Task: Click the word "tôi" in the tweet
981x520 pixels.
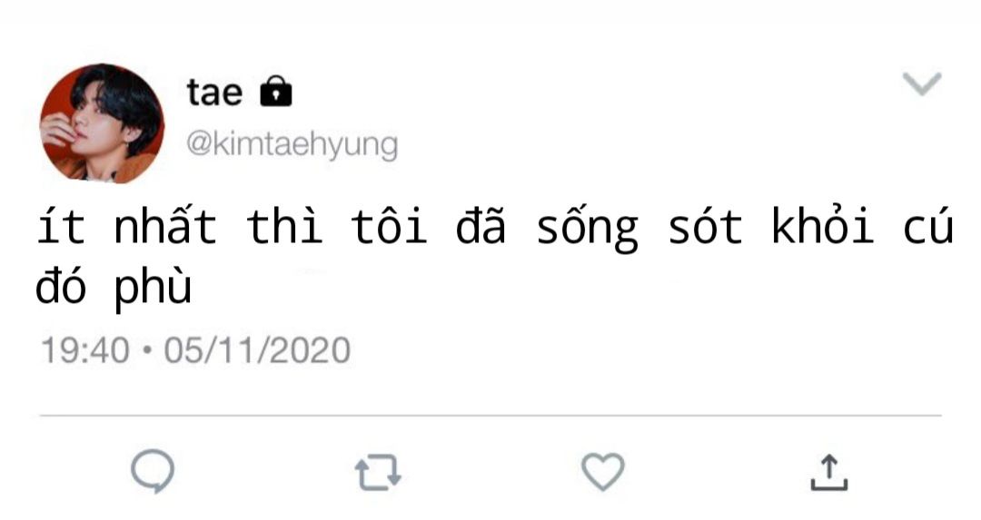Action: (389, 224)
